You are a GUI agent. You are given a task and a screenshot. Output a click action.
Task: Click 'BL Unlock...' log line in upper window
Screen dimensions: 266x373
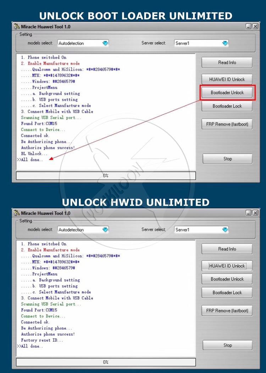(34, 154)
